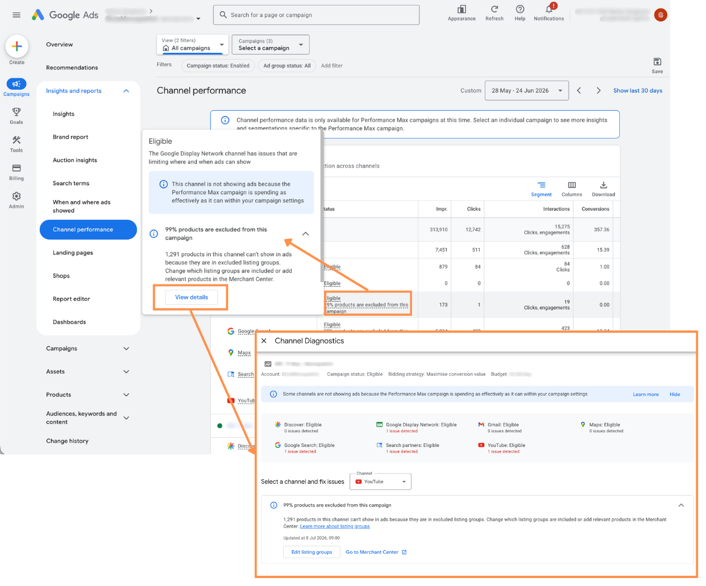The image size is (706, 586).
Task: Click Ad group status: All filter chip
Action: coord(287,66)
